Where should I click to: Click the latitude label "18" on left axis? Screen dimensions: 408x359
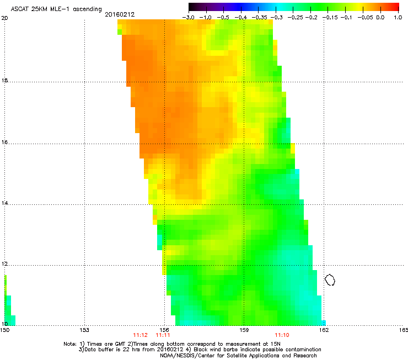pos(4,80)
